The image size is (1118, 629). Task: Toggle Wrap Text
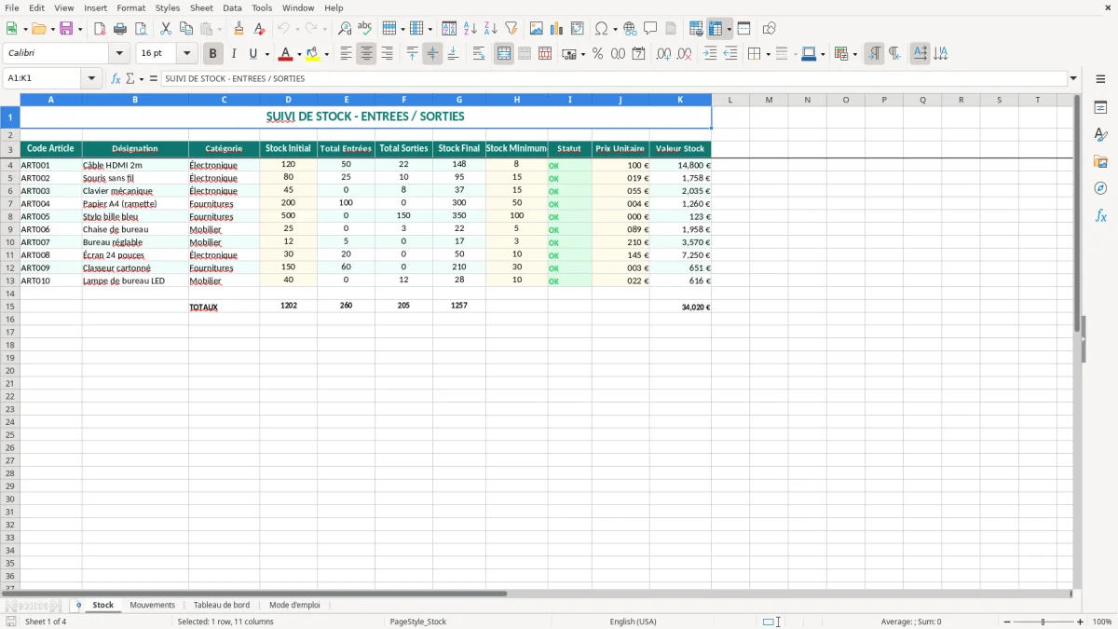pos(479,54)
